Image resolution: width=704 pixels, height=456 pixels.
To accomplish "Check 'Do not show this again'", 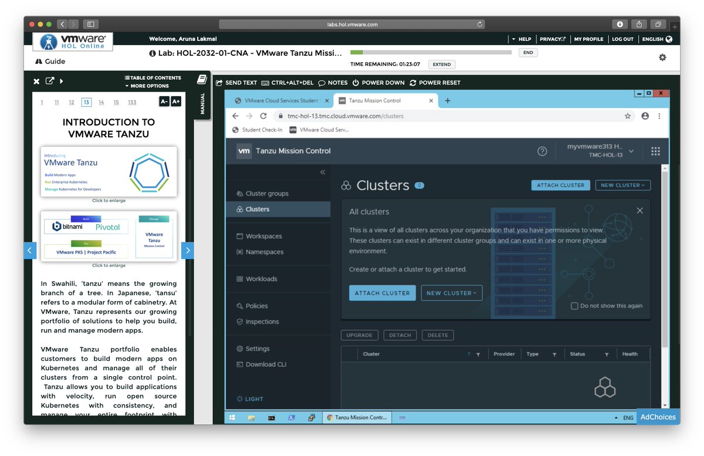I will coord(574,306).
